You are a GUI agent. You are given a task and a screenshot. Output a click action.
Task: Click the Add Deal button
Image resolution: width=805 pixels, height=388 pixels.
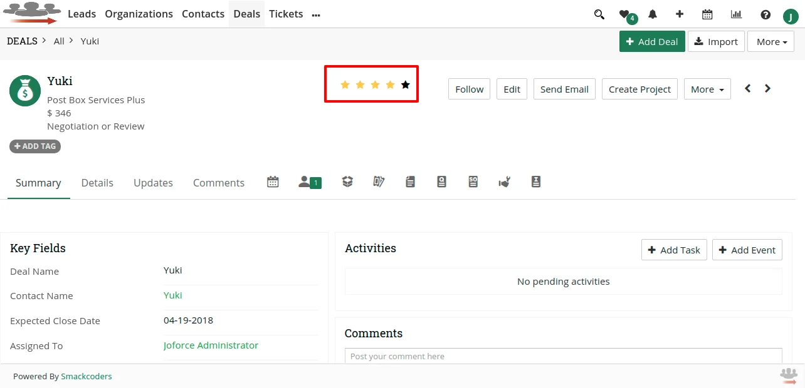click(652, 41)
